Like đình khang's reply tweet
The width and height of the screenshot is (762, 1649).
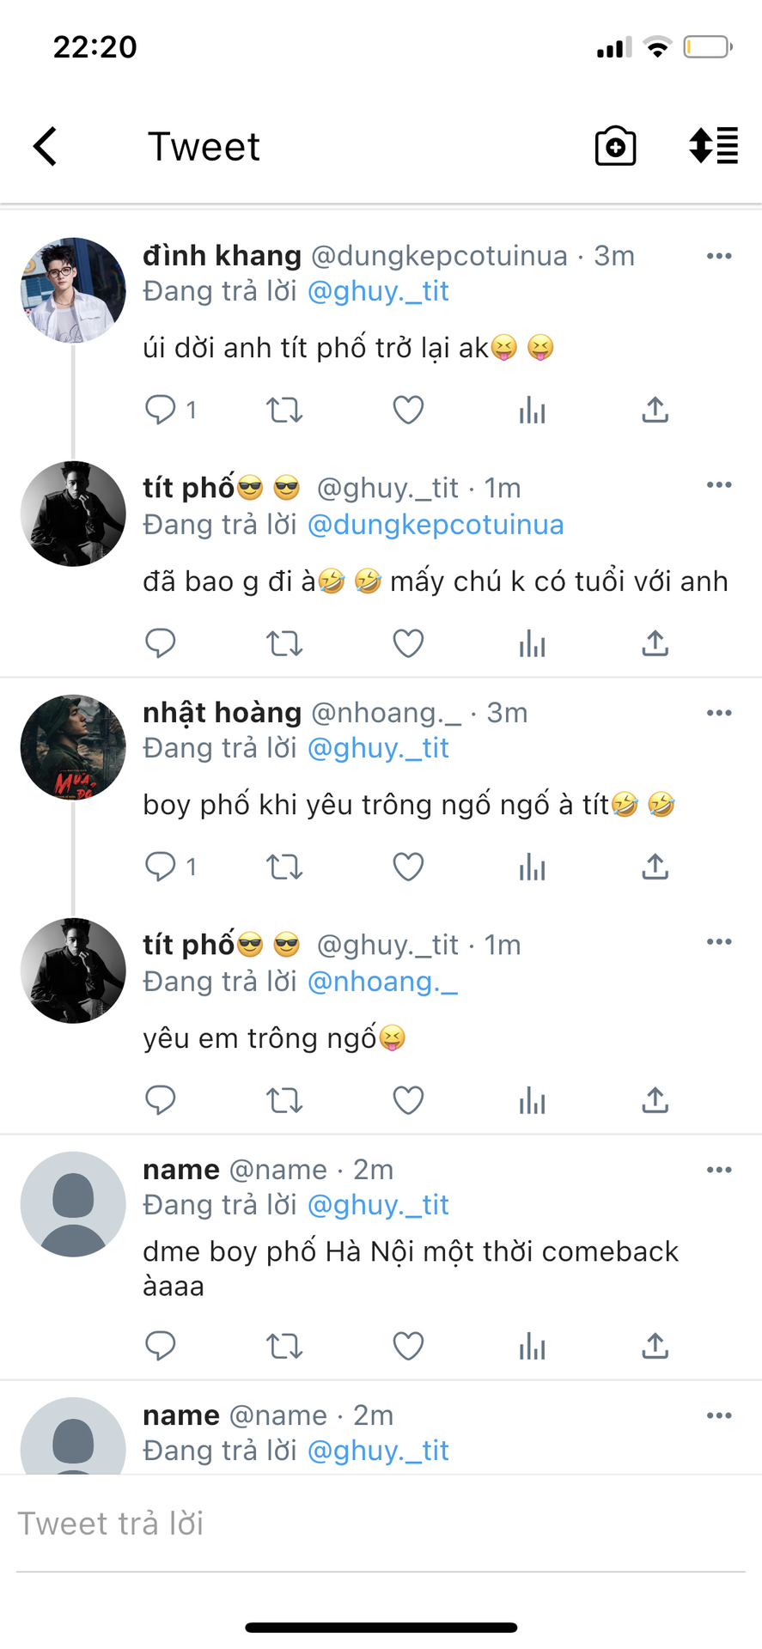pyautogui.click(x=408, y=410)
